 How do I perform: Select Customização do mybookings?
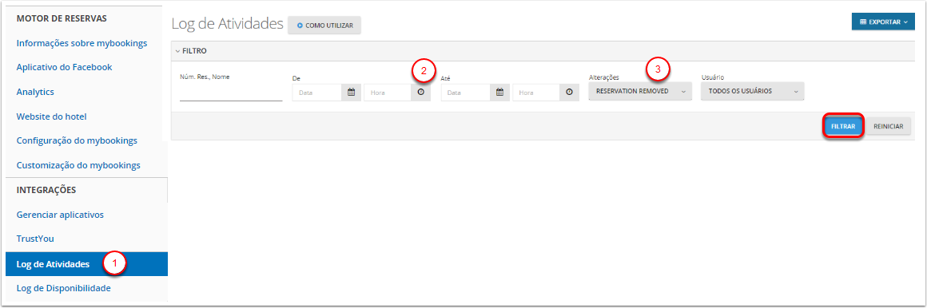(x=78, y=165)
